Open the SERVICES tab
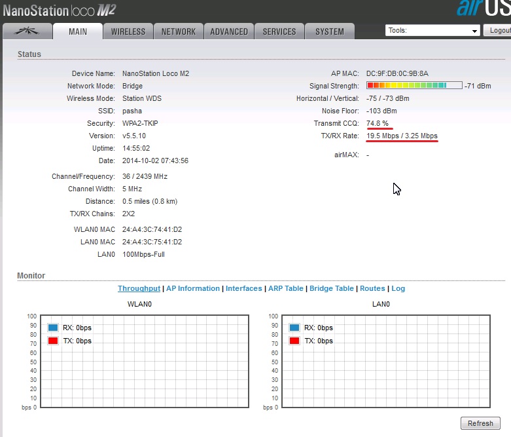511x437 pixels. [279, 31]
